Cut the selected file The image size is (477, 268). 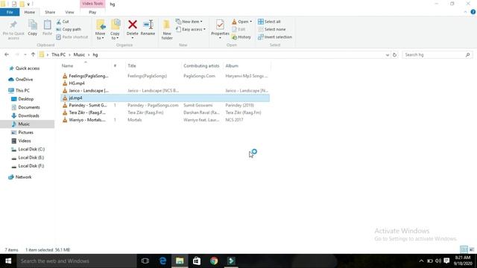click(x=63, y=22)
